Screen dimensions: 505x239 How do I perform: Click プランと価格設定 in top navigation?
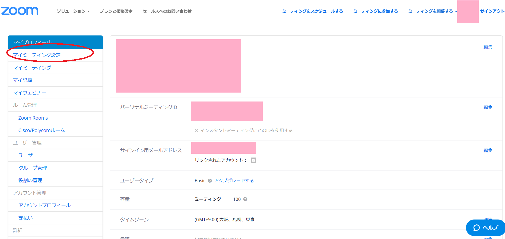[x=116, y=11]
